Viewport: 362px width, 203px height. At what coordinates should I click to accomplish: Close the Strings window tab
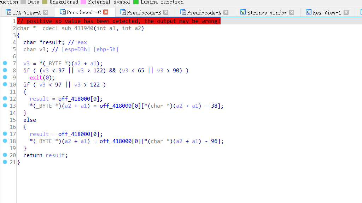coord(292,12)
